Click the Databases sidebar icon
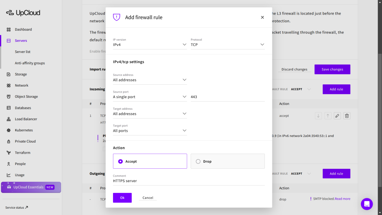The width and height of the screenshot is (382, 215). 9,108
